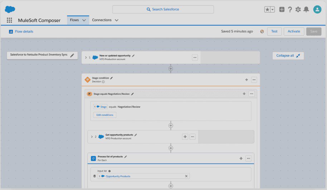The width and height of the screenshot is (327, 190).
Task: Open the notifications bell
Action: pyautogui.click(x=306, y=9)
